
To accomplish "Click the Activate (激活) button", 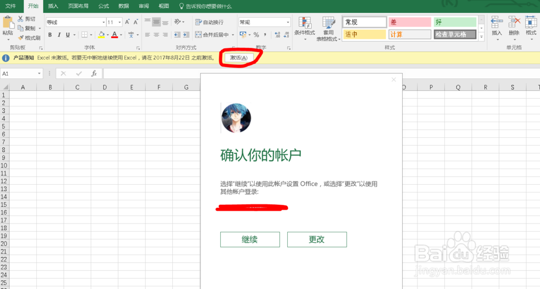I will coord(239,58).
